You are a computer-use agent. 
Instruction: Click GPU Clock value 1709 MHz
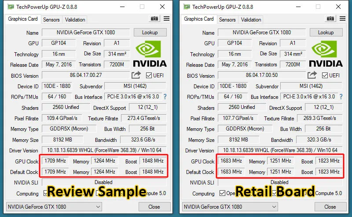pos(55,161)
